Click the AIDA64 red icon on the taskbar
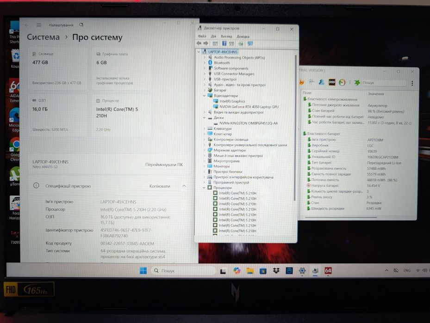The image size is (430, 323). tap(328, 271)
